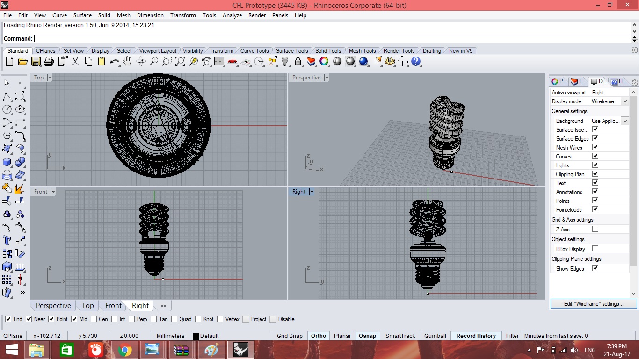Uncheck the Mesh Wires checkbox
This screenshot has height=359, width=639.
595,147
